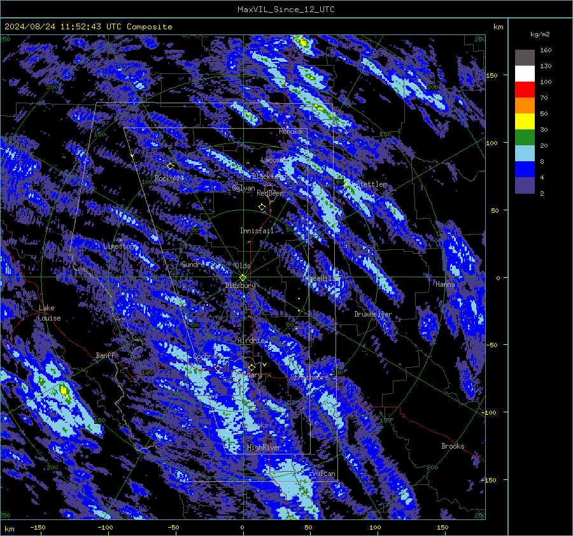
Task: Click the RockyMtH city label
Action: 169,178
